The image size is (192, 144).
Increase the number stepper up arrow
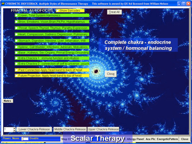14,128
